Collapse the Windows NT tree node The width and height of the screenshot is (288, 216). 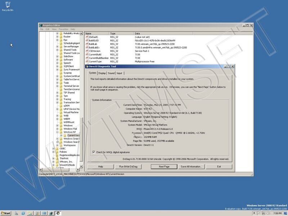(57, 132)
